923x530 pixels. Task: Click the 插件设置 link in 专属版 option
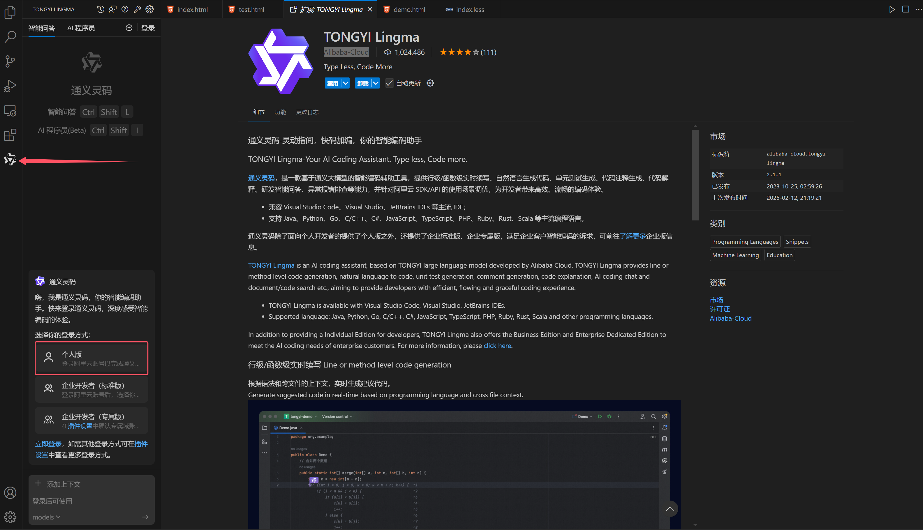tap(80, 426)
